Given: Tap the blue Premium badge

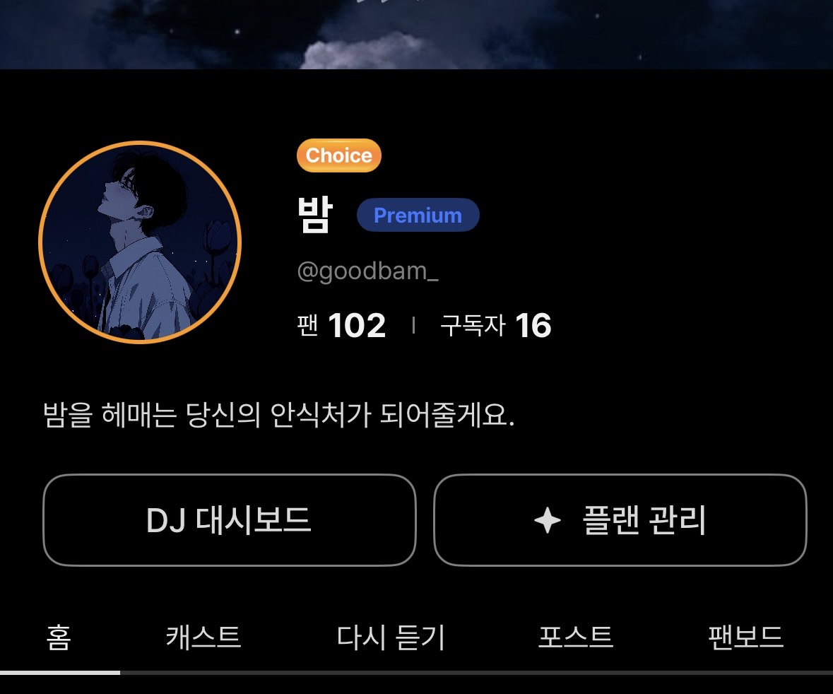Looking at the screenshot, I should (418, 215).
